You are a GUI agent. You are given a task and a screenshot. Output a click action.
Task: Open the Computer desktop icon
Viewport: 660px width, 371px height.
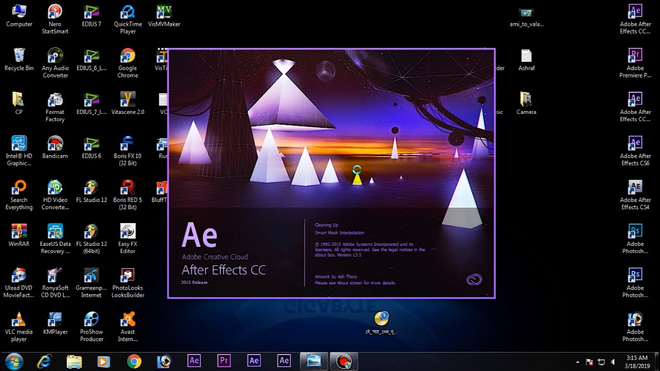pos(19,15)
